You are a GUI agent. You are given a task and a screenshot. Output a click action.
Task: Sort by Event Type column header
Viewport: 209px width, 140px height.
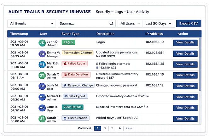[x=71, y=34]
